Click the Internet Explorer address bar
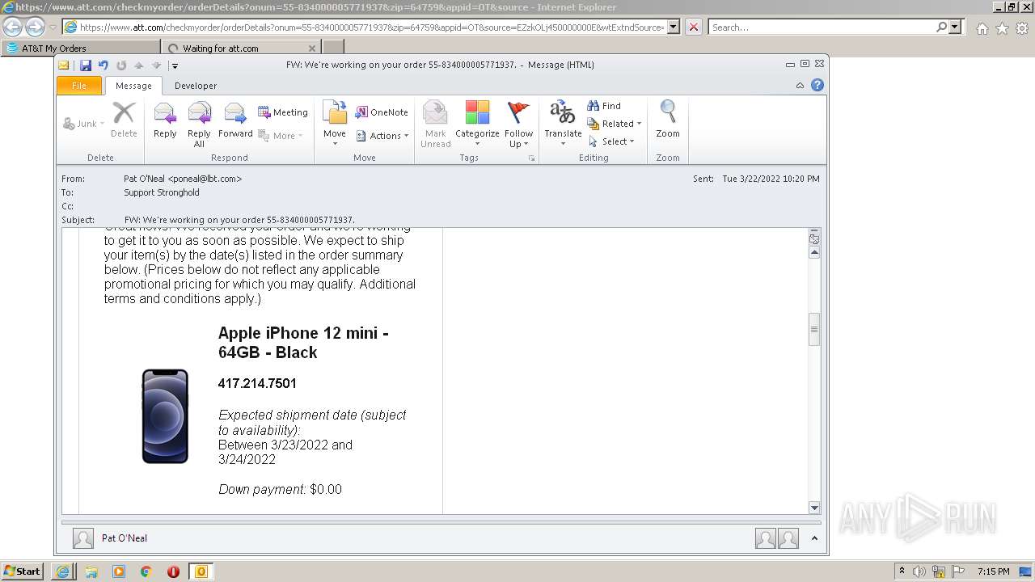Screen dimensions: 1035x582 coord(372,27)
